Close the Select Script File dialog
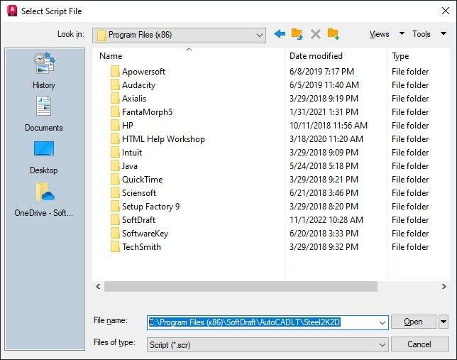 coord(446,11)
